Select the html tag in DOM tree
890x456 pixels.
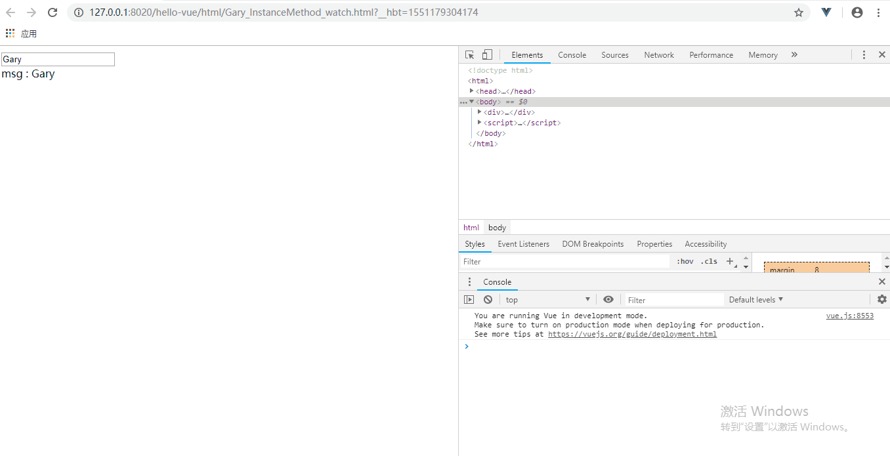(480, 81)
